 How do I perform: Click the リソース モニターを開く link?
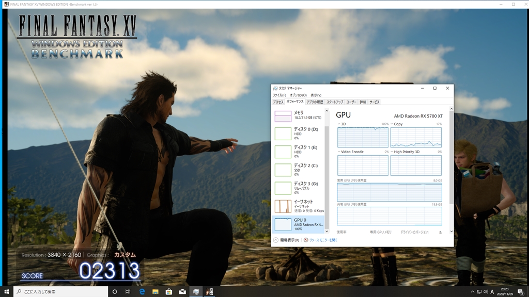322,240
